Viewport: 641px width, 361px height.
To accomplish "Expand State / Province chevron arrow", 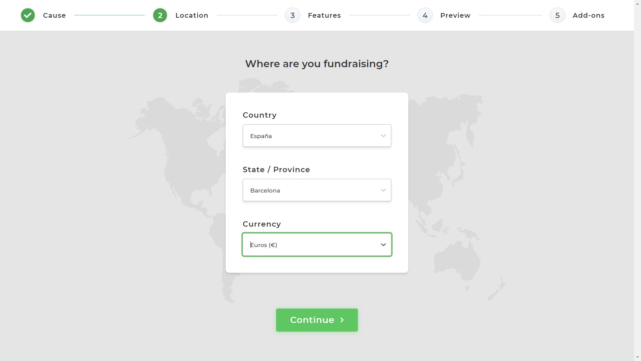I will point(383,190).
